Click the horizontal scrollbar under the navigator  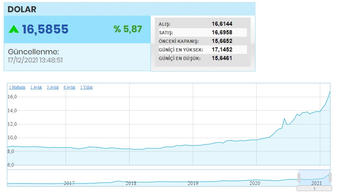tap(314, 189)
